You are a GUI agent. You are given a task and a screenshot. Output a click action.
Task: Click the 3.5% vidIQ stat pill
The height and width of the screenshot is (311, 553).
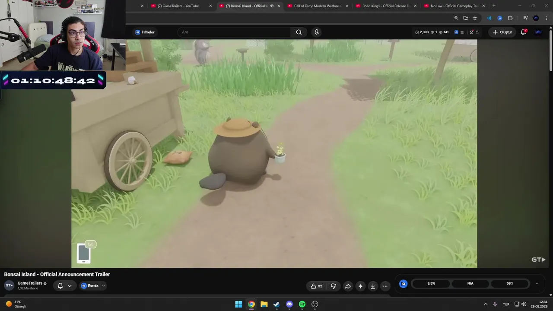(431, 283)
